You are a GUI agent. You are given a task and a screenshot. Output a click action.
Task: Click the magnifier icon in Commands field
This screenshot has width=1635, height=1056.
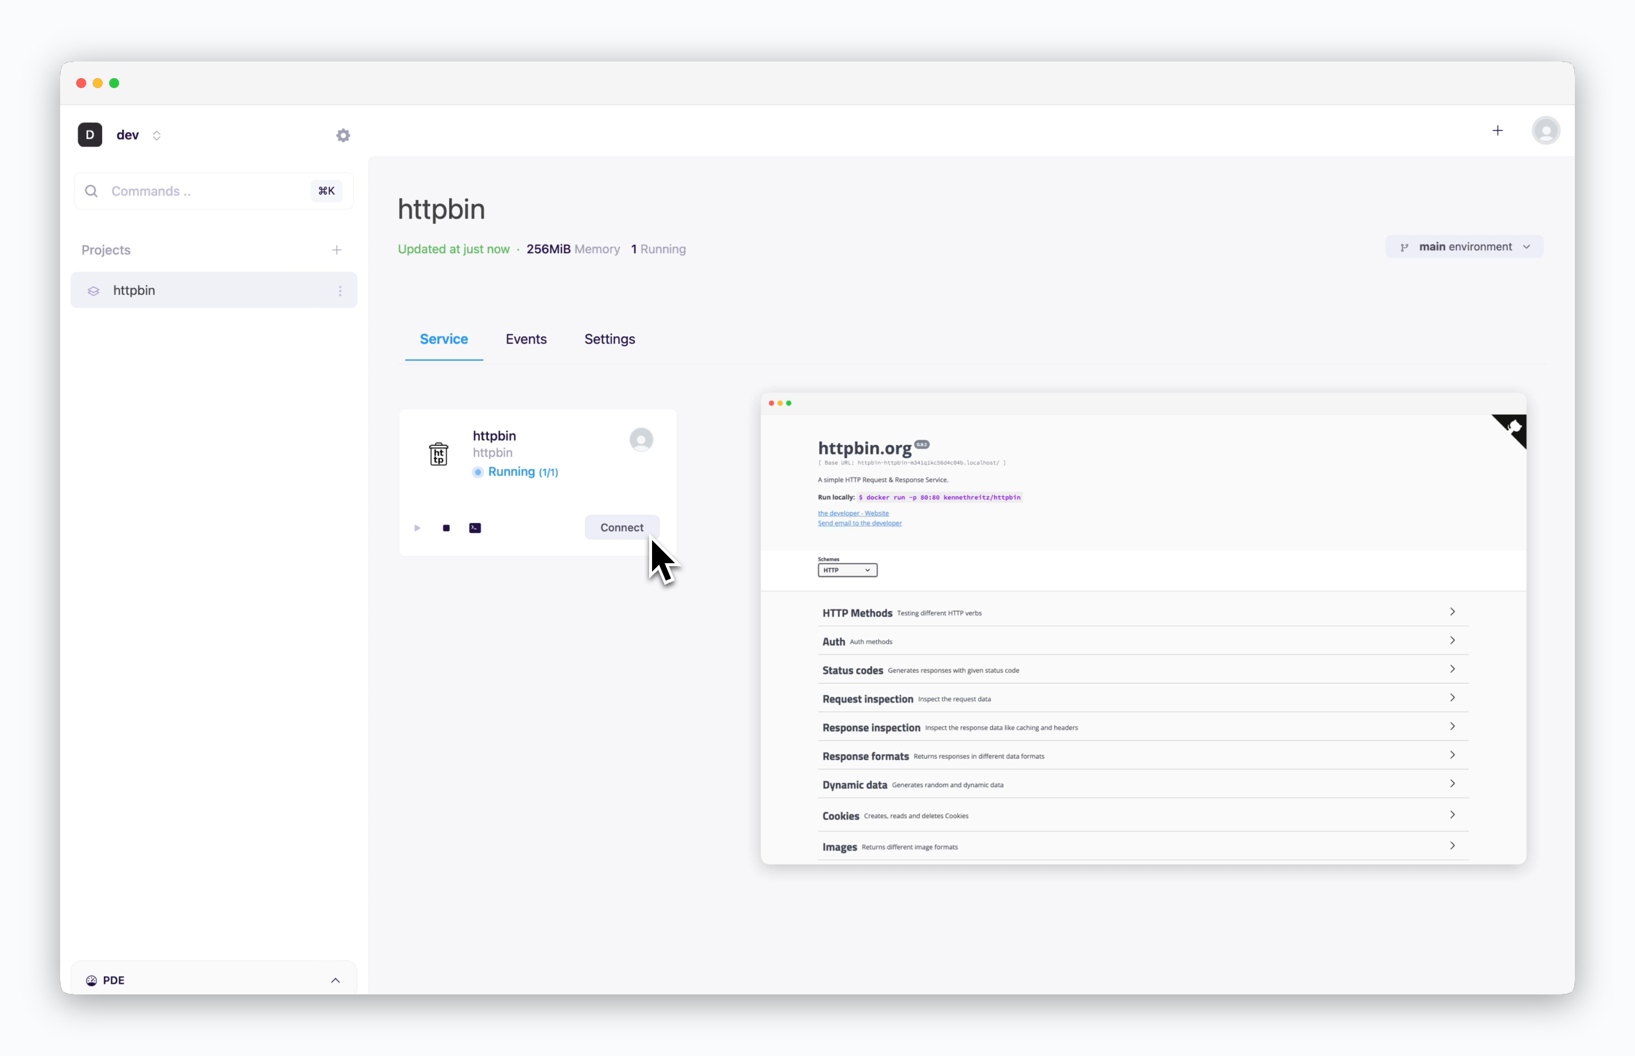91,191
